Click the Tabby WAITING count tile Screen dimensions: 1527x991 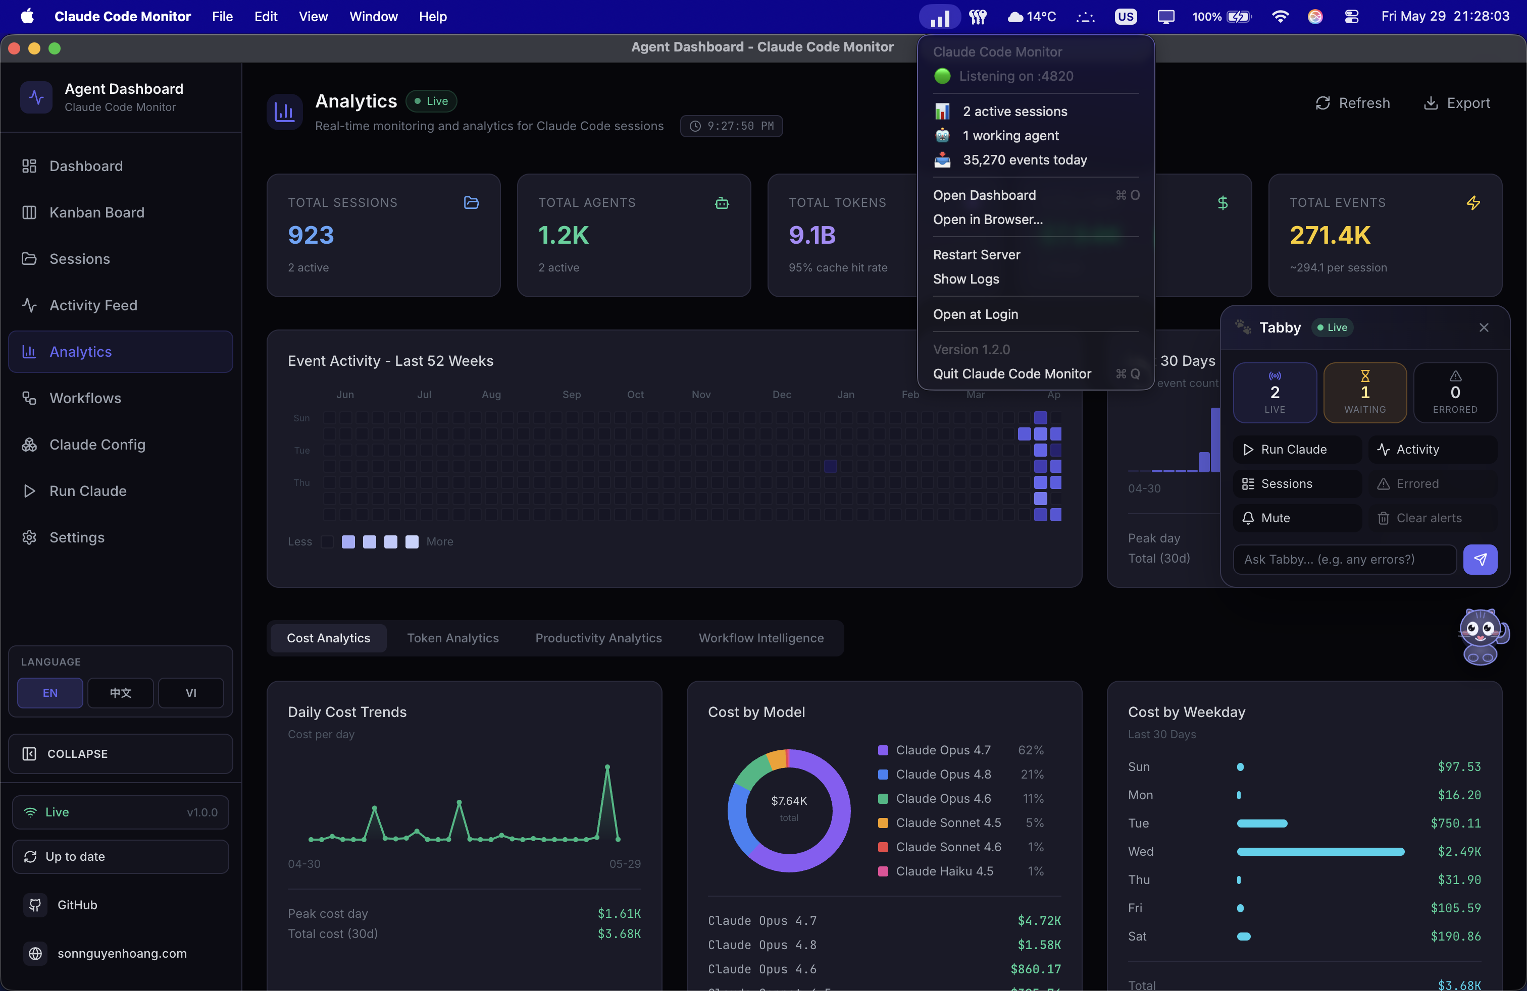pos(1365,392)
